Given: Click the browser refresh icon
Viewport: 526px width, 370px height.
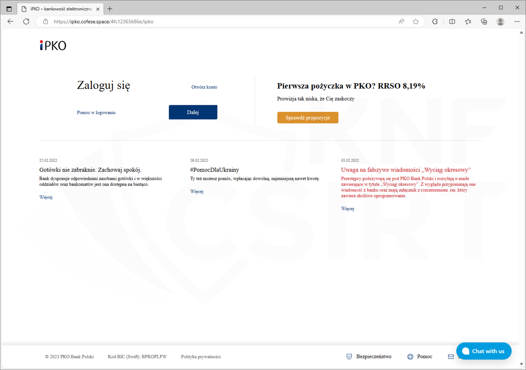Looking at the screenshot, I should [26, 21].
